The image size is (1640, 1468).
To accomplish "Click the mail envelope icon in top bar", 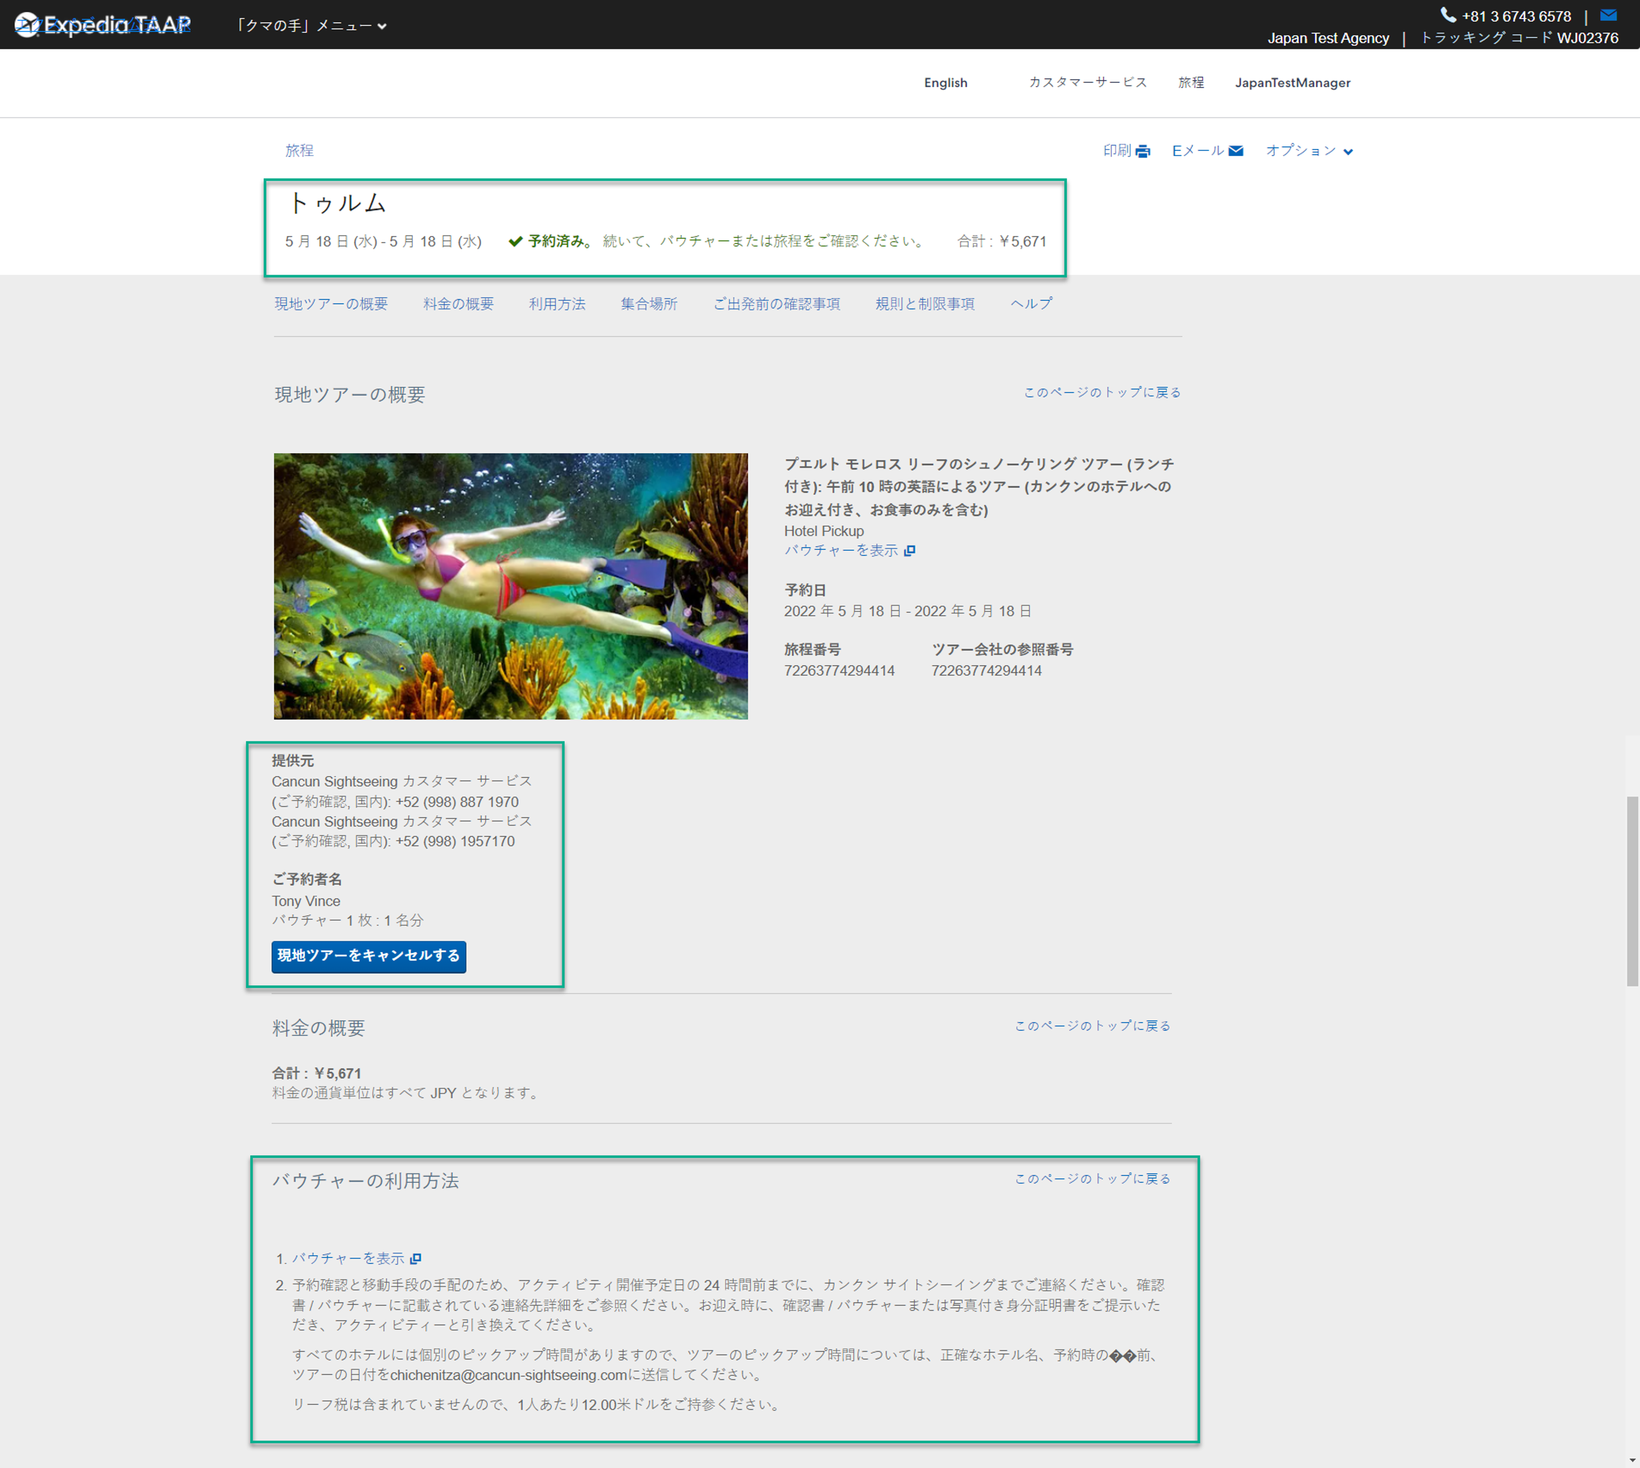I will coord(1609,15).
